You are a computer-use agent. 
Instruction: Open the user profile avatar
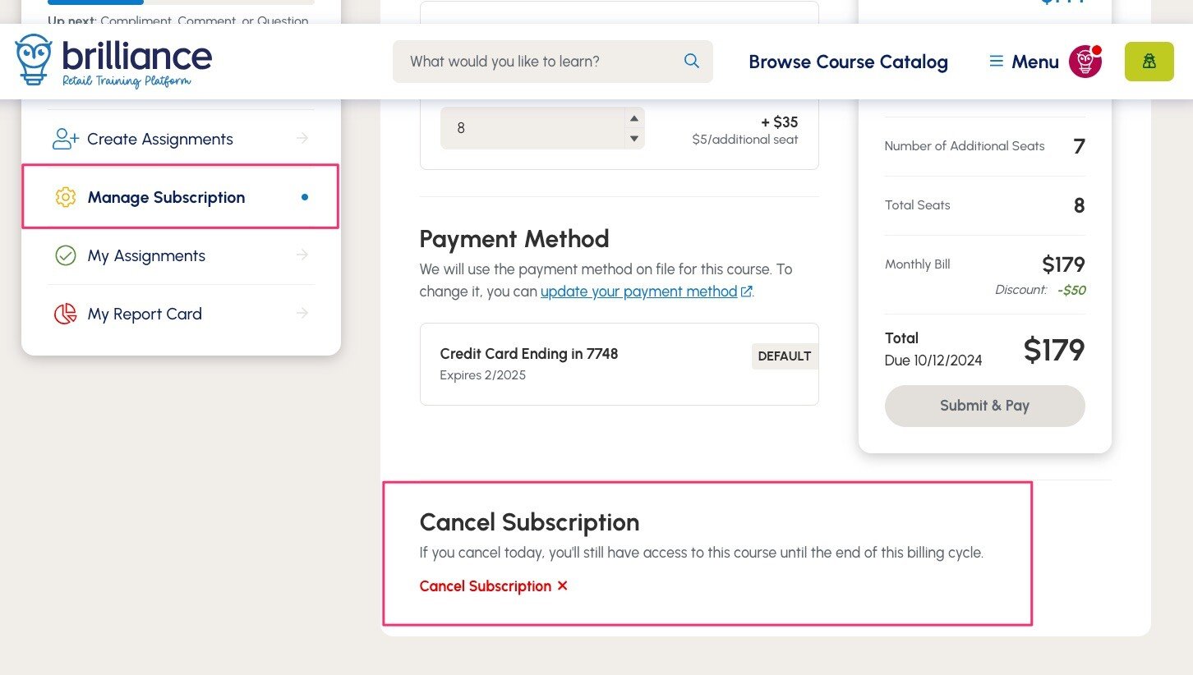[1085, 62]
